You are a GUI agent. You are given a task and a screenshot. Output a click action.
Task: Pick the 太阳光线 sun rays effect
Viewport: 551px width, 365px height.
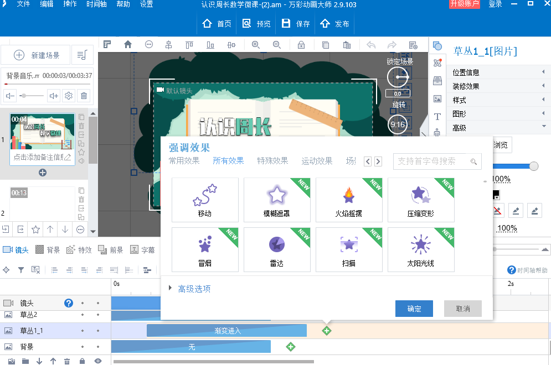pyautogui.click(x=421, y=249)
